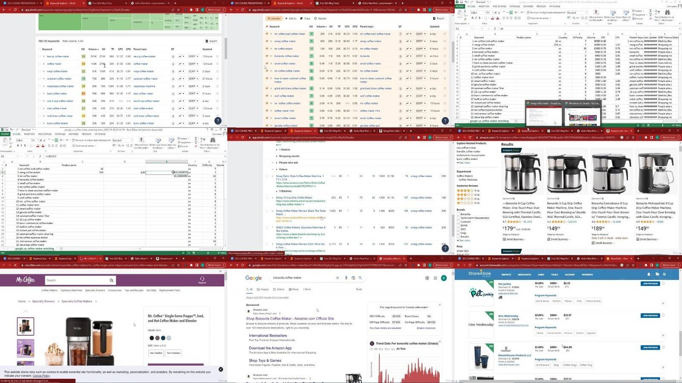Click Google voice search microphone icon
This screenshot has width=682, height=383.
pyautogui.click(x=346, y=278)
